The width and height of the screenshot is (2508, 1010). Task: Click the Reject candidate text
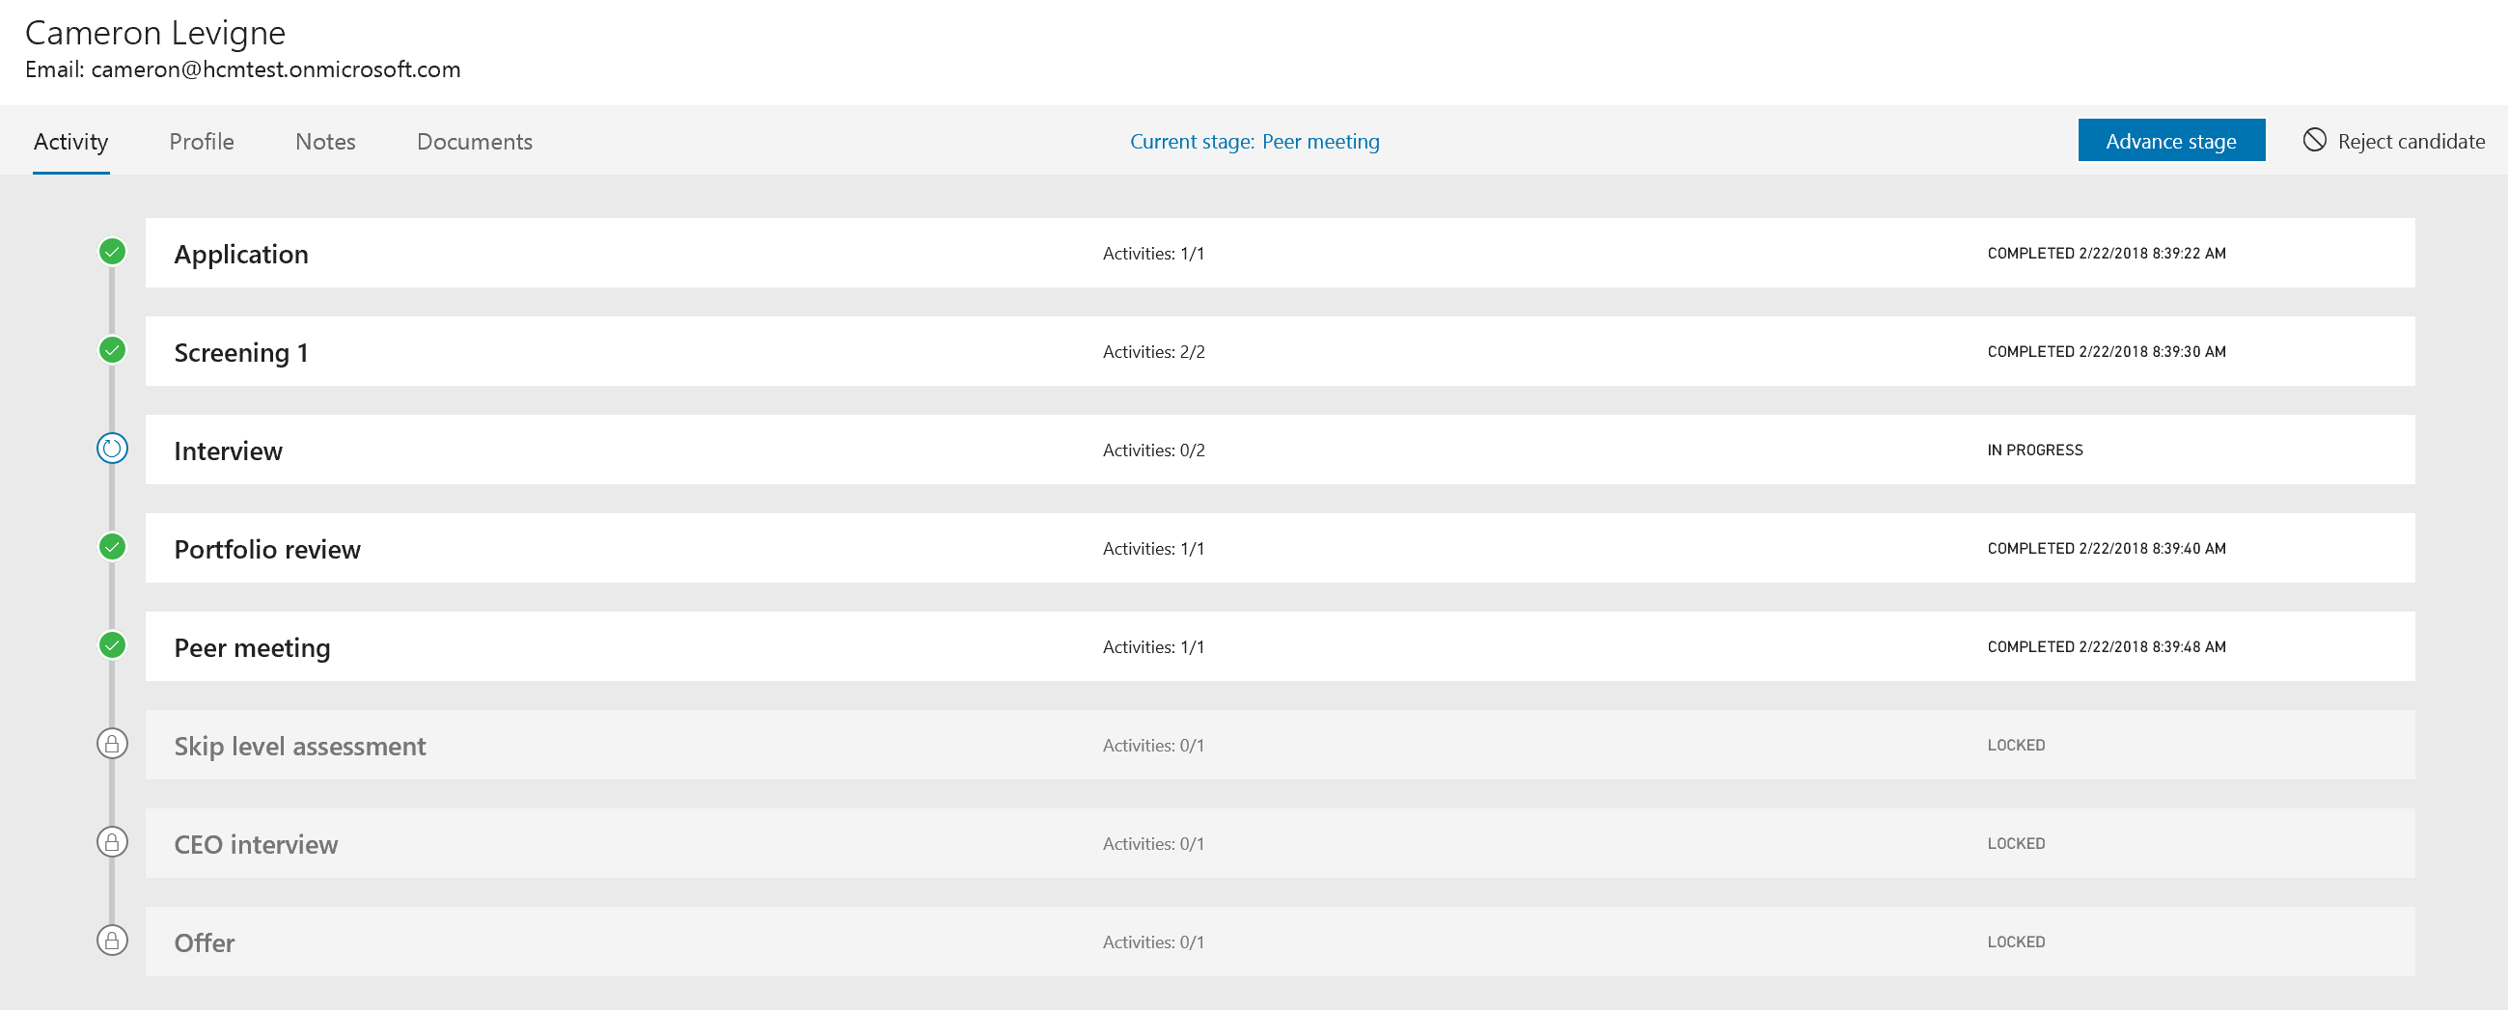tap(2411, 142)
